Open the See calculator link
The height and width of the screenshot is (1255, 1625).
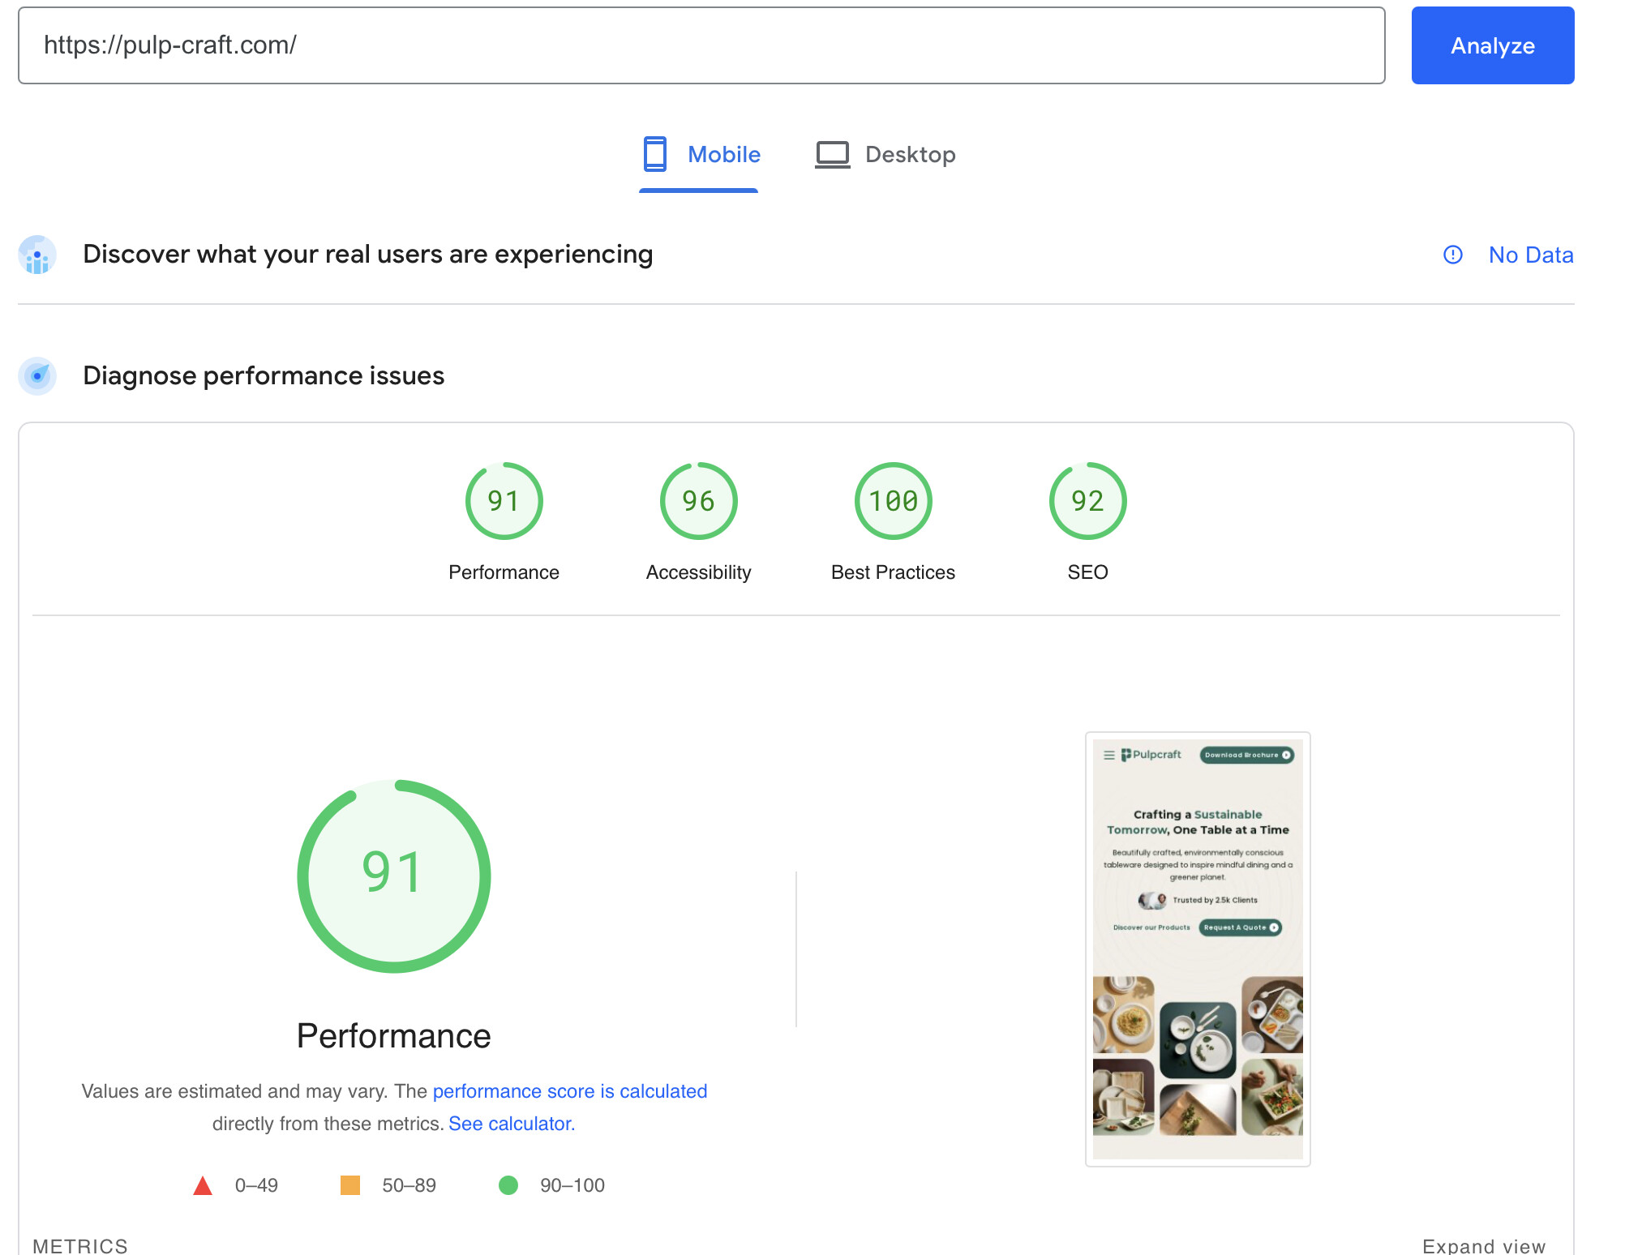[x=511, y=1124]
